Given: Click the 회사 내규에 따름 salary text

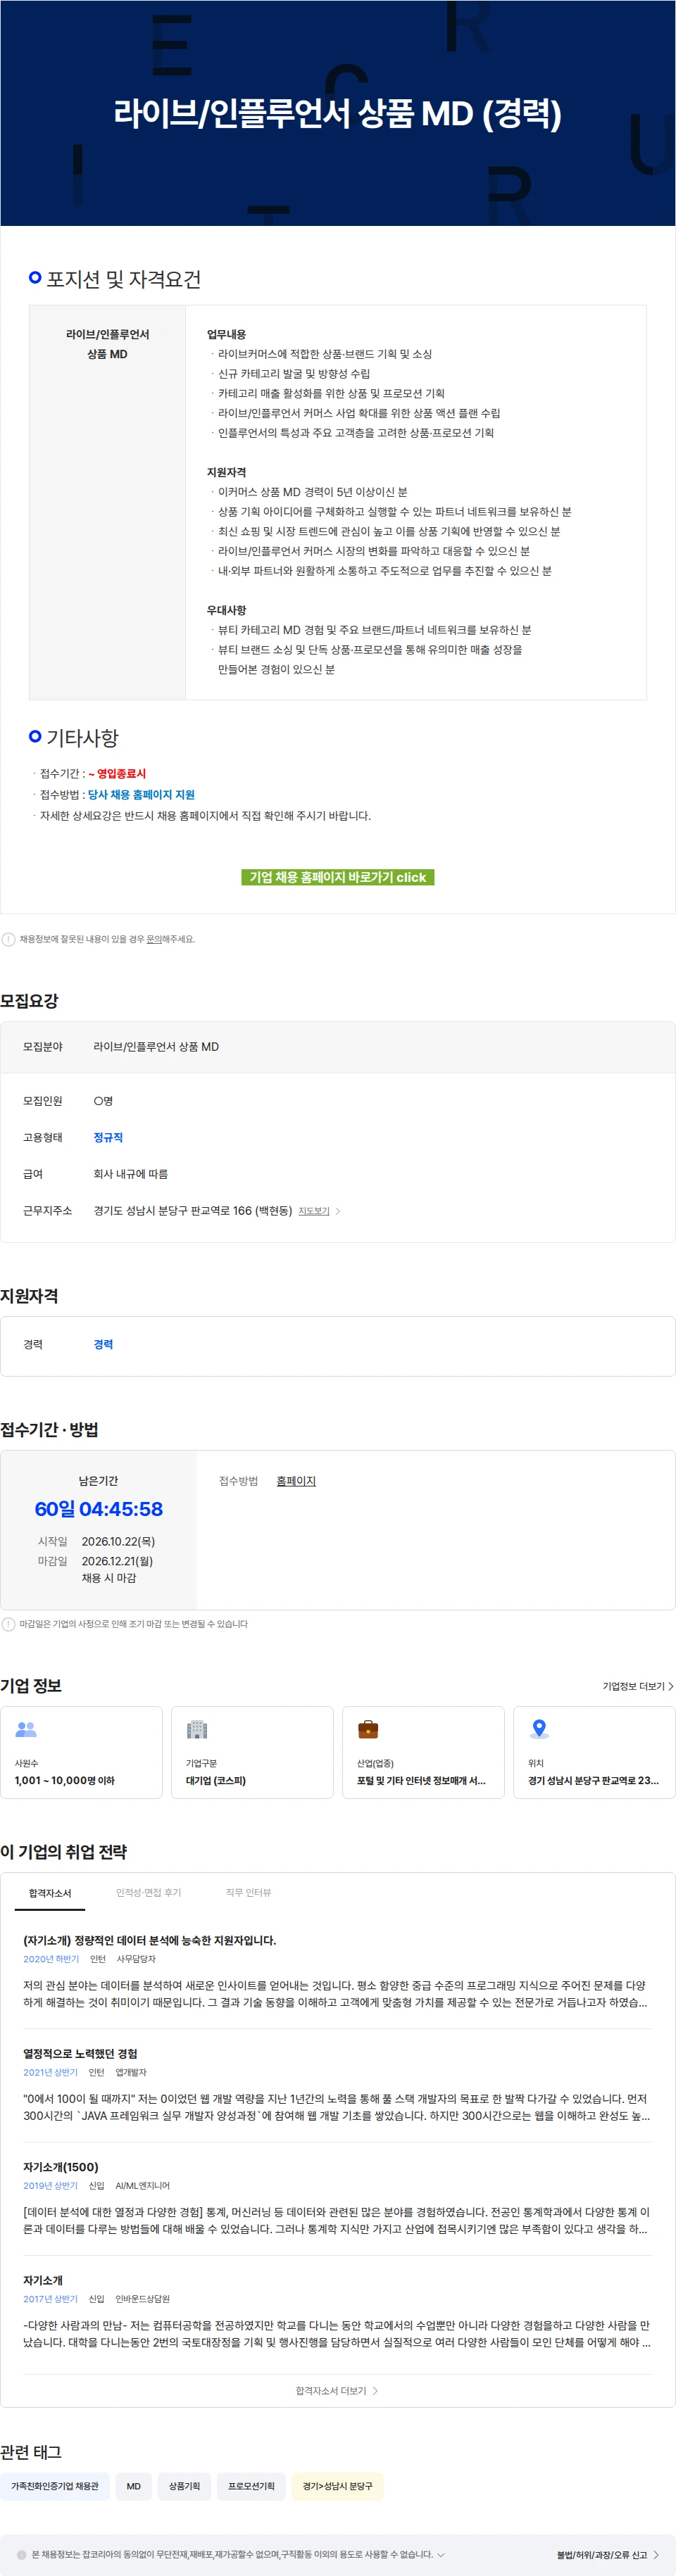Looking at the screenshot, I should (x=131, y=1174).
